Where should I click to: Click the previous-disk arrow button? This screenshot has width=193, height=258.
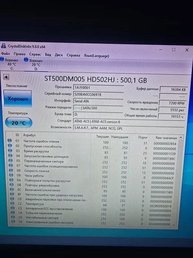[6, 77]
